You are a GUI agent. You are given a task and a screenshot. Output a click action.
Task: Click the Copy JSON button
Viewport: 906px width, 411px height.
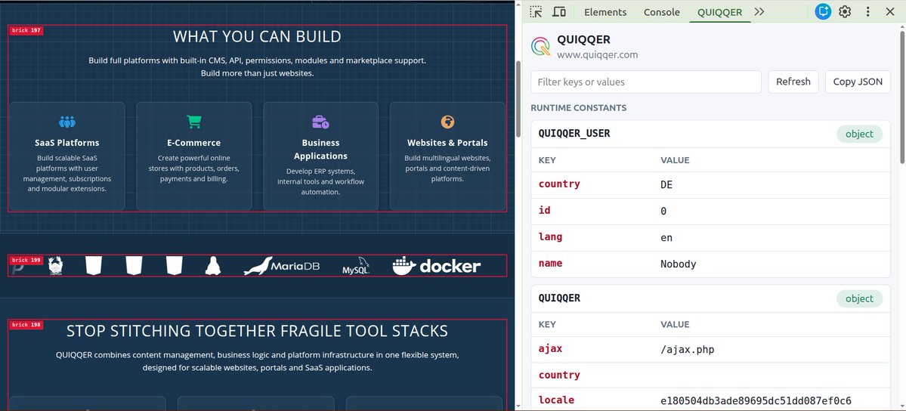click(858, 82)
